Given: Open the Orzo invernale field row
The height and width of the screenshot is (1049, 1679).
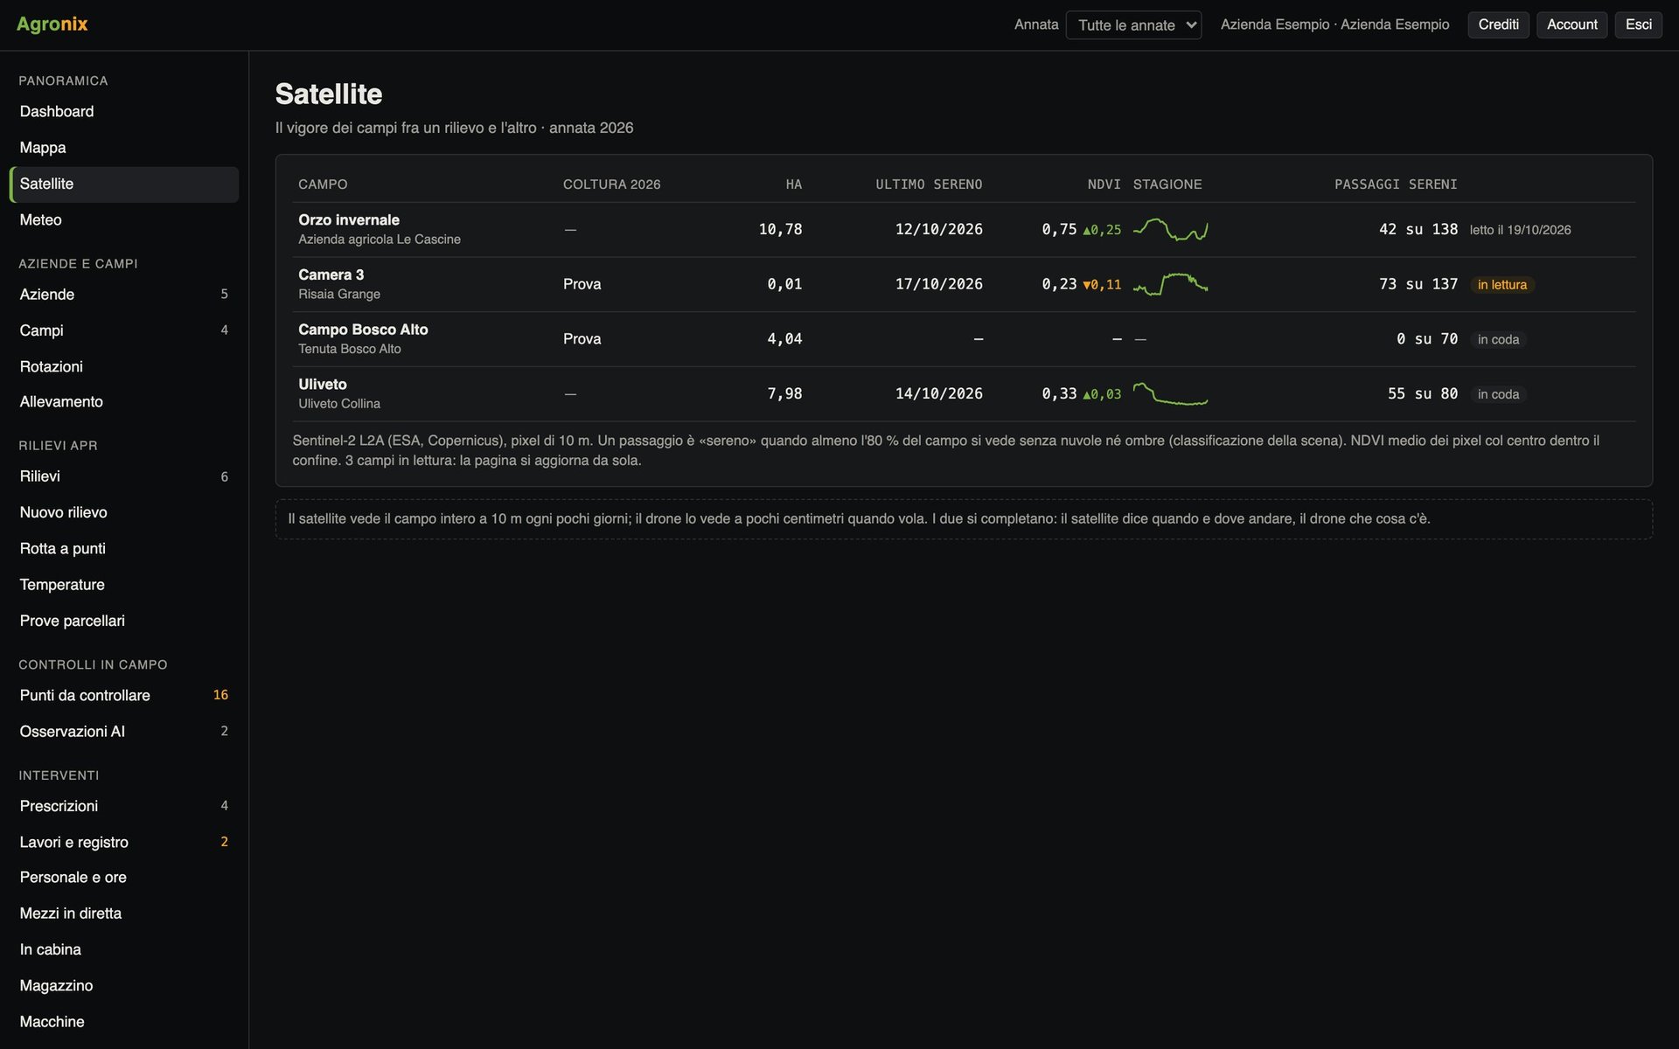Looking at the screenshot, I should tap(964, 230).
